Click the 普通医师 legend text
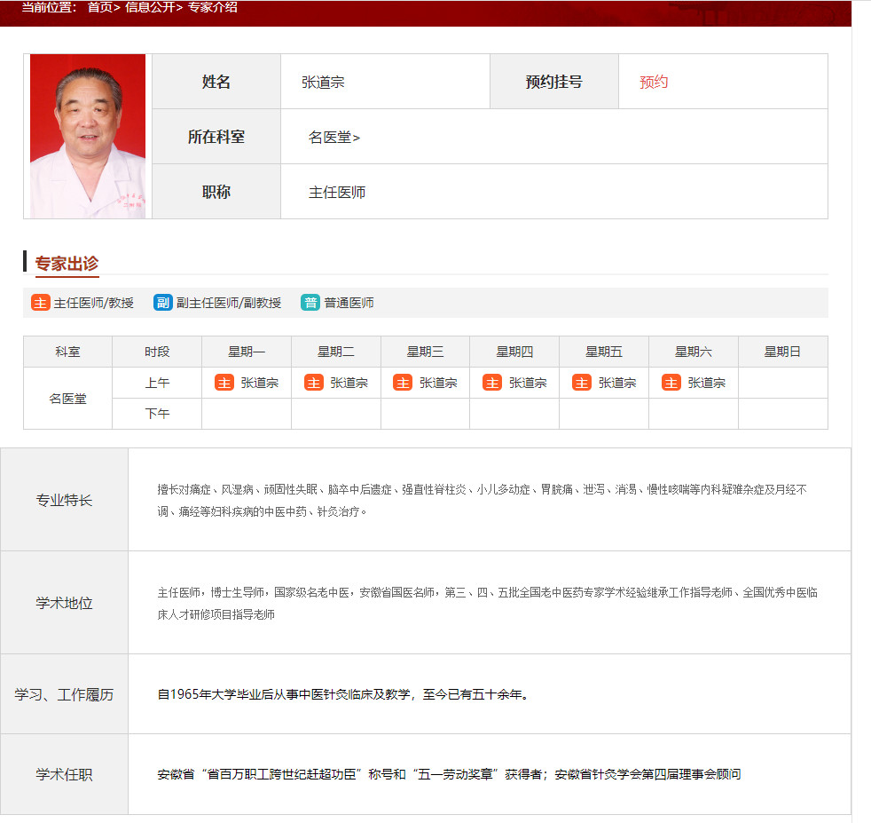 point(349,303)
